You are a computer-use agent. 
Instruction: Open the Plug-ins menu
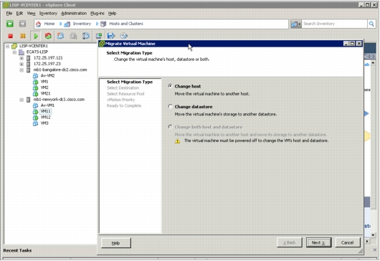98,14
